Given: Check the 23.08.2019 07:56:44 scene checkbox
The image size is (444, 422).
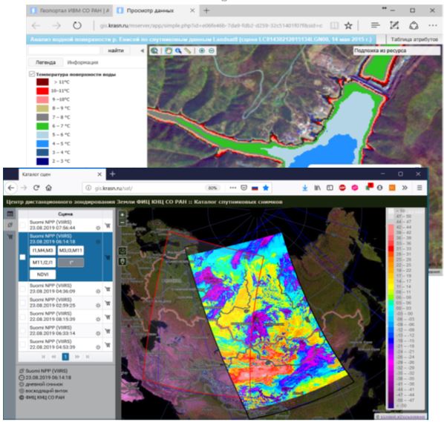Looking at the screenshot, I should pos(23,225).
